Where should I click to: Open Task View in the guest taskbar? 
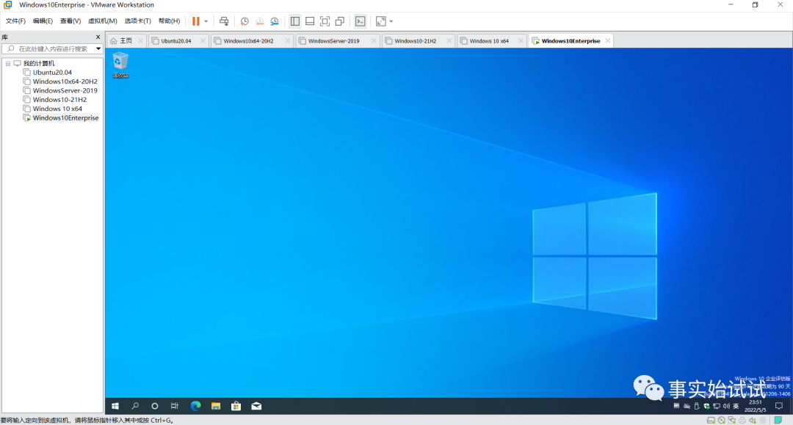(x=175, y=406)
